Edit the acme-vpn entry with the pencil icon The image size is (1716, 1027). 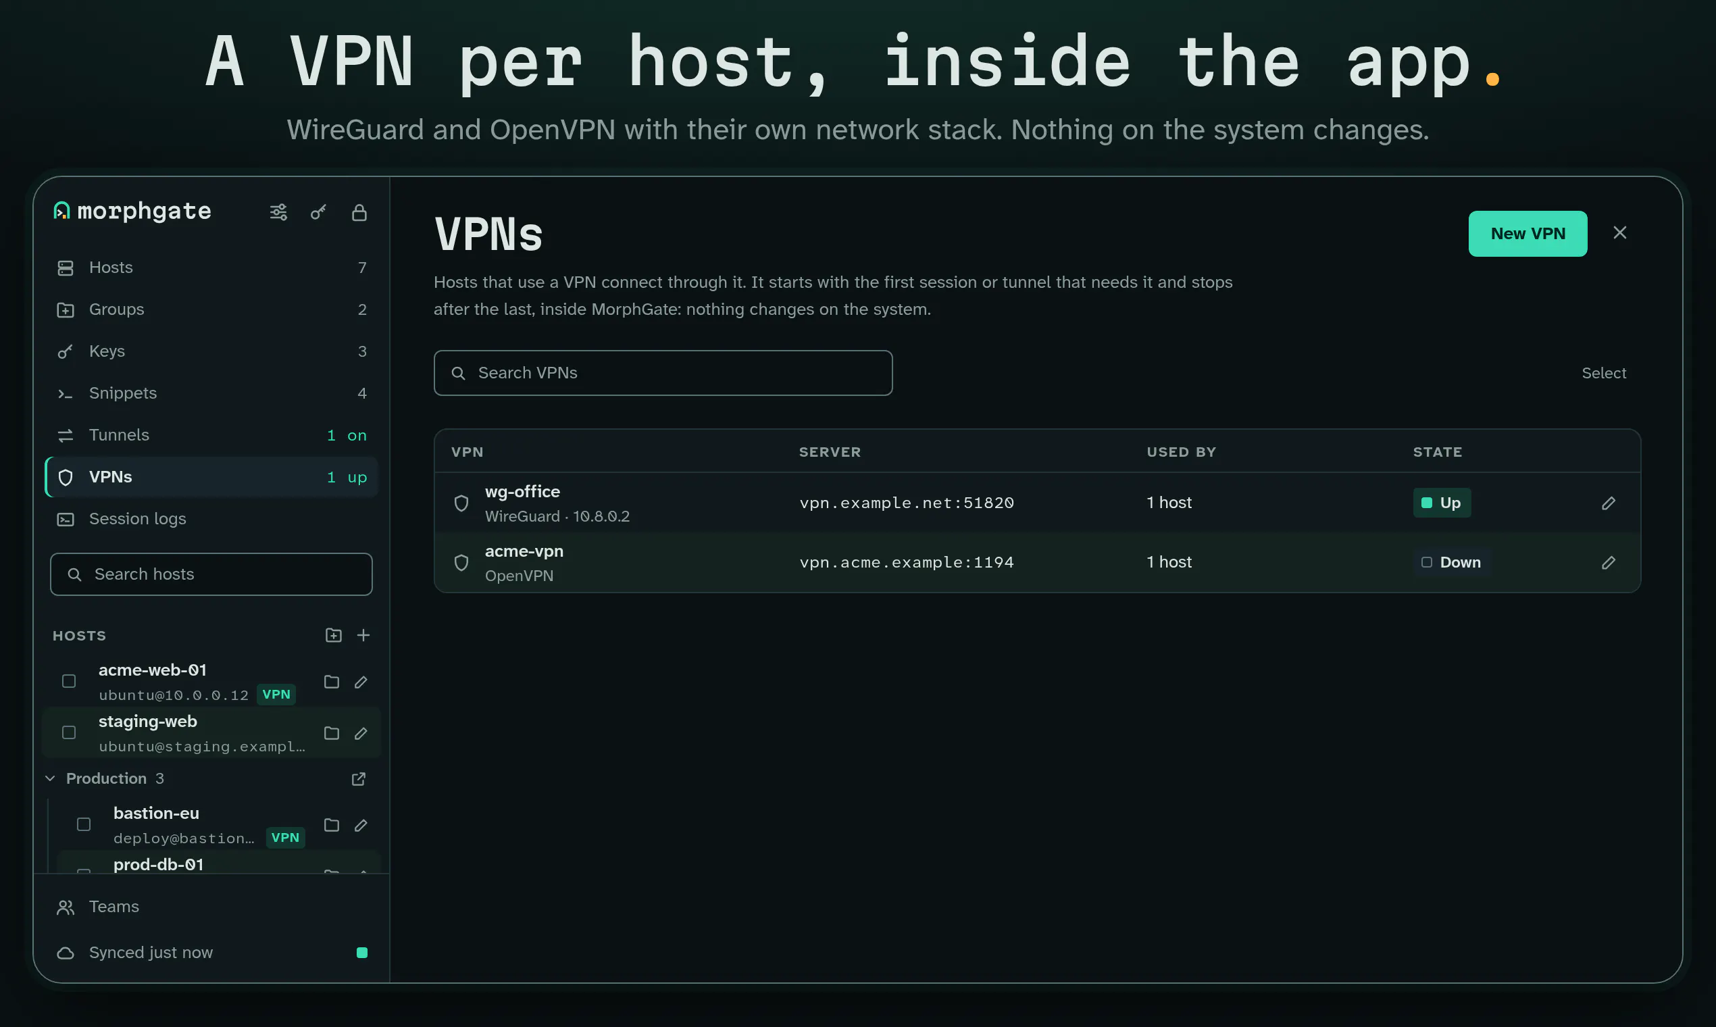(x=1608, y=563)
